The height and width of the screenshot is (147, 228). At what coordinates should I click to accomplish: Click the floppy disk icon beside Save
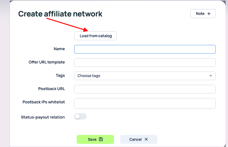[101, 139]
